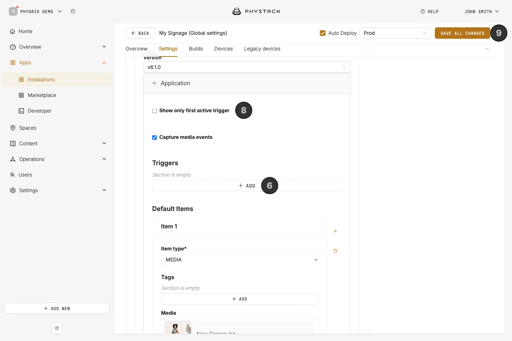Image resolution: width=512 pixels, height=341 pixels.
Task: Switch to the Builds tab
Action: coord(196,49)
